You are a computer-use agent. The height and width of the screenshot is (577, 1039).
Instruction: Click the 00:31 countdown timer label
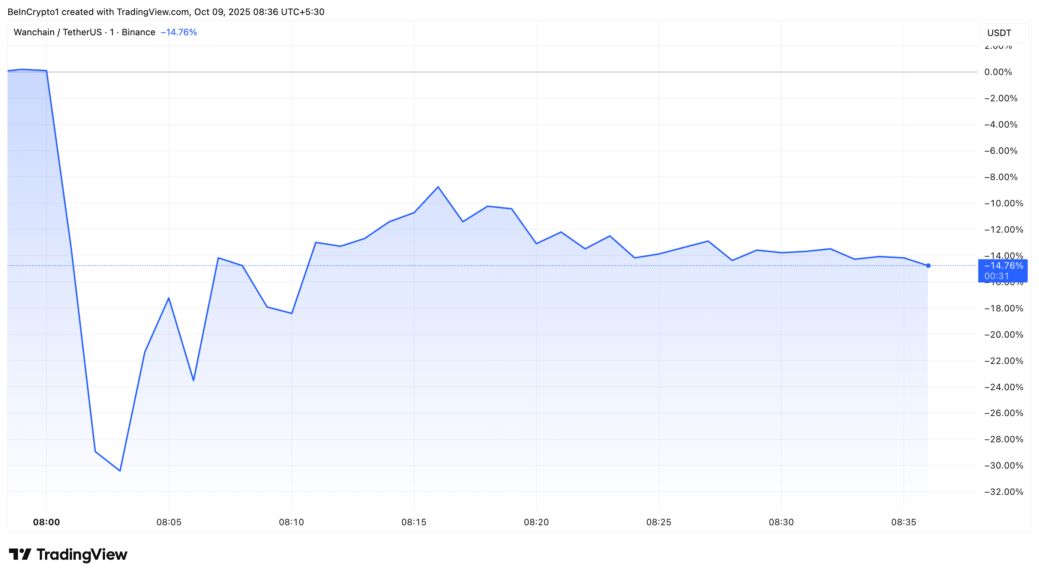coord(996,276)
